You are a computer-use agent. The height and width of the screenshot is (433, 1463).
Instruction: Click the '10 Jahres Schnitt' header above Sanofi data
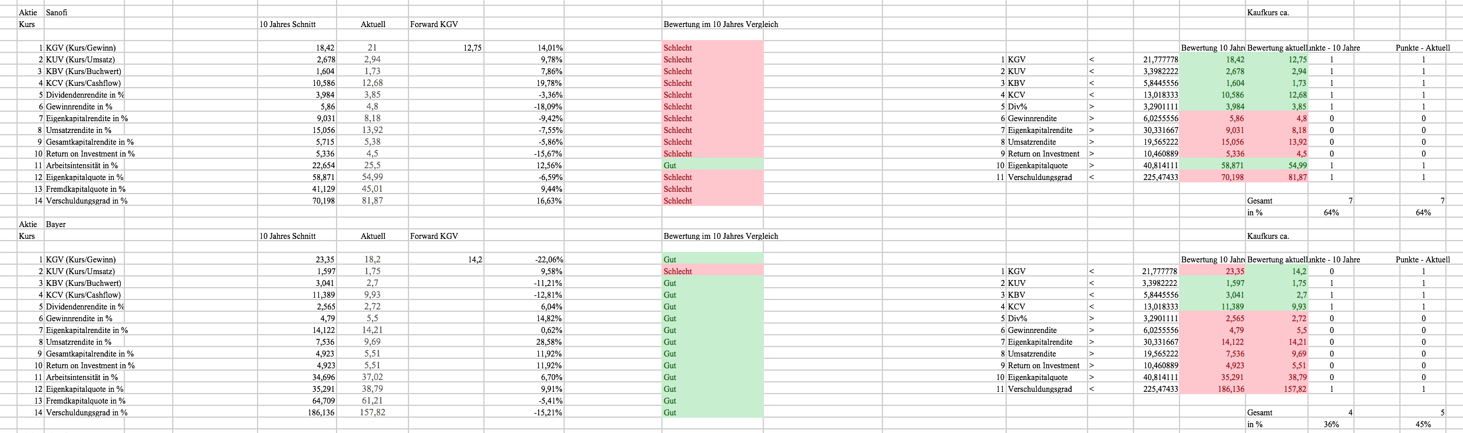288,24
